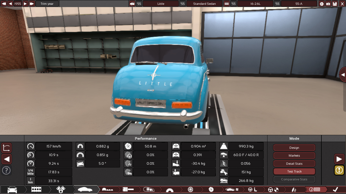Save the car with the floppy disk icon

(x=335, y=4)
